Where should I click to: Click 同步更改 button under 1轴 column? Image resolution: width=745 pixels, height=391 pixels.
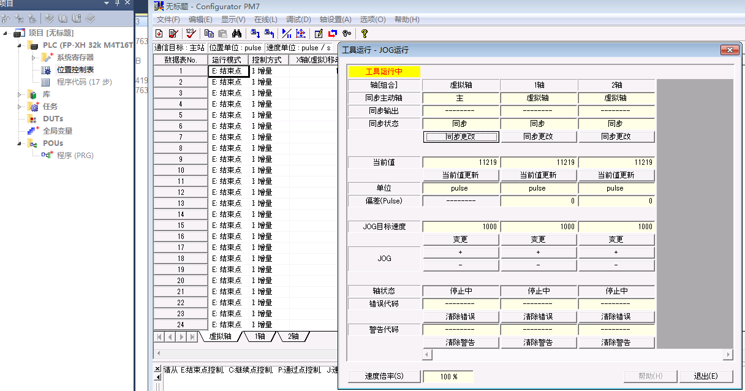point(539,137)
